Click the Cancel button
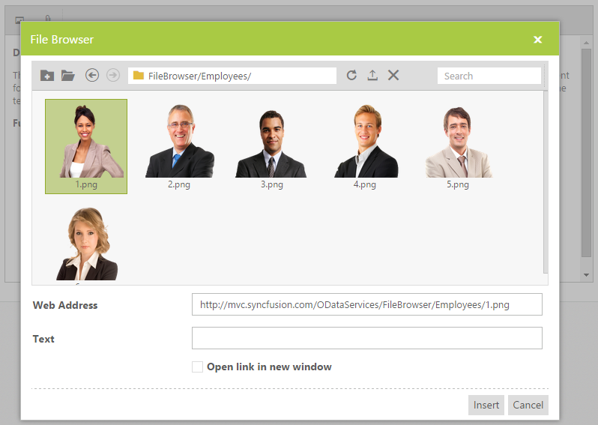The height and width of the screenshot is (425, 598). coord(528,405)
